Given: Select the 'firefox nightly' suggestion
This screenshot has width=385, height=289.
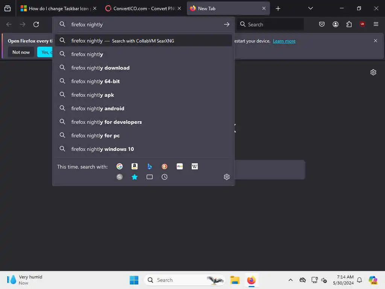Looking at the screenshot, I should click(143, 54).
